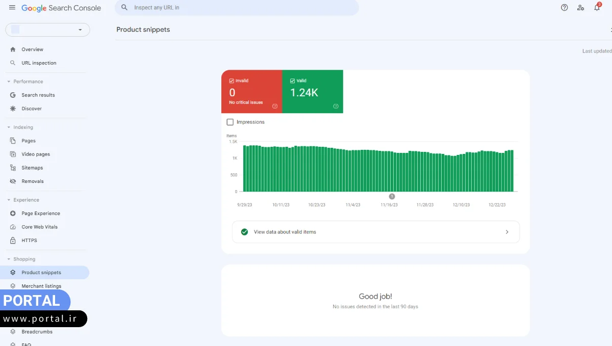The height and width of the screenshot is (346, 612).
Task: Uncheck the Valid checkbox
Action: [x=292, y=81]
